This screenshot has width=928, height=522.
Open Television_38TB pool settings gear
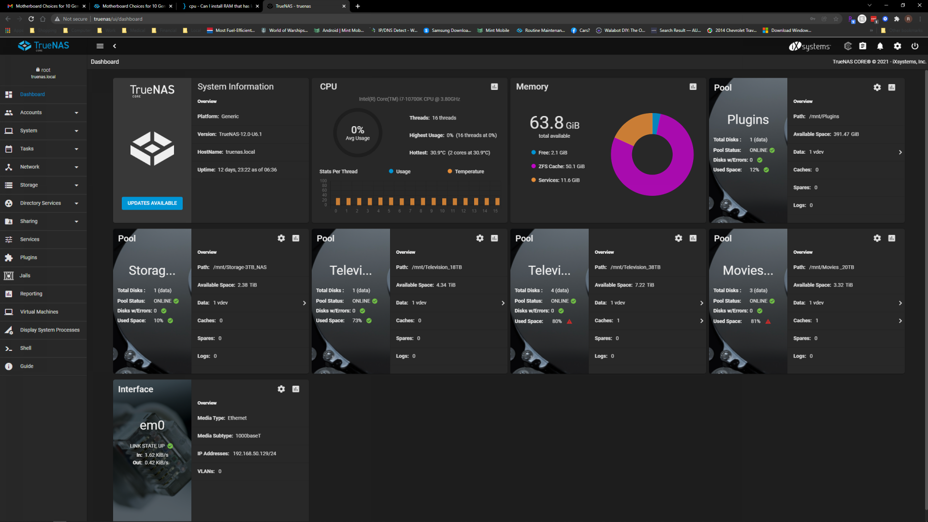(x=679, y=238)
